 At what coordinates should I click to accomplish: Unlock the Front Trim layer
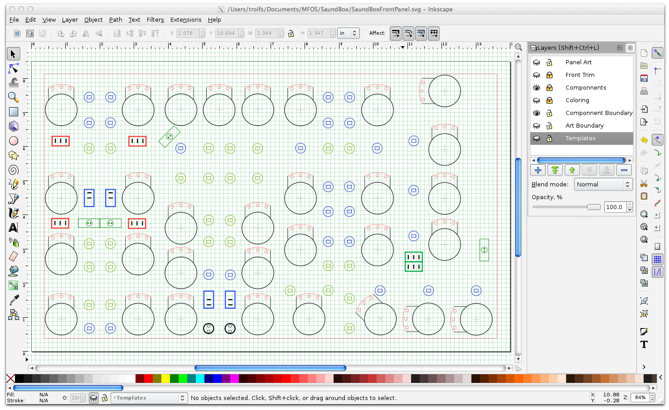point(549,75)
